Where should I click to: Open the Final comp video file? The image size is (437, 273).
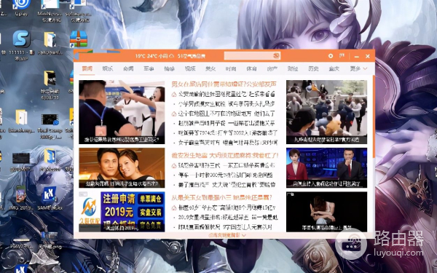click(50, 125)
